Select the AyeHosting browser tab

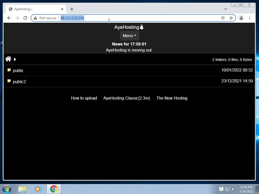coord(36,9)
